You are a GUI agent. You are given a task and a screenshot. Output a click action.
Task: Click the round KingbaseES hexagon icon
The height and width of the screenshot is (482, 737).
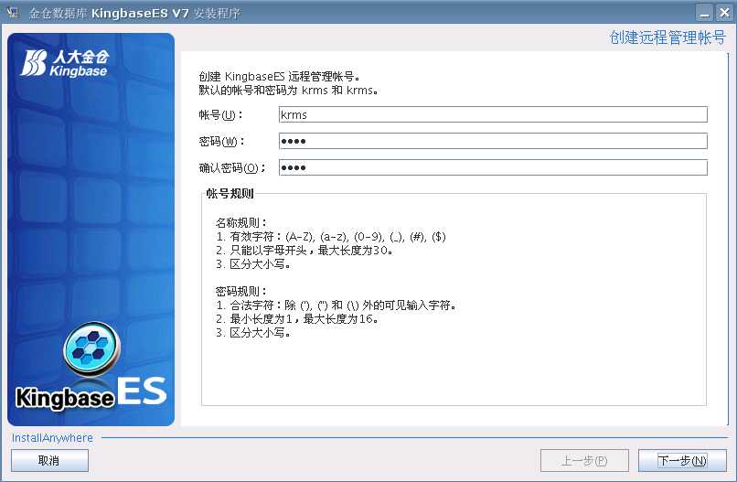(91, 348)
